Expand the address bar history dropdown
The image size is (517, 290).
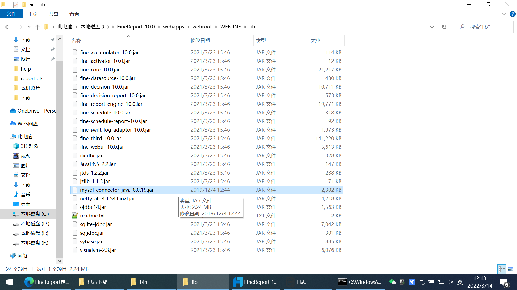click(432, 27)
